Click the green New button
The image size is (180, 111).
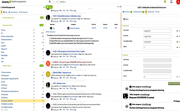(49, 7)
